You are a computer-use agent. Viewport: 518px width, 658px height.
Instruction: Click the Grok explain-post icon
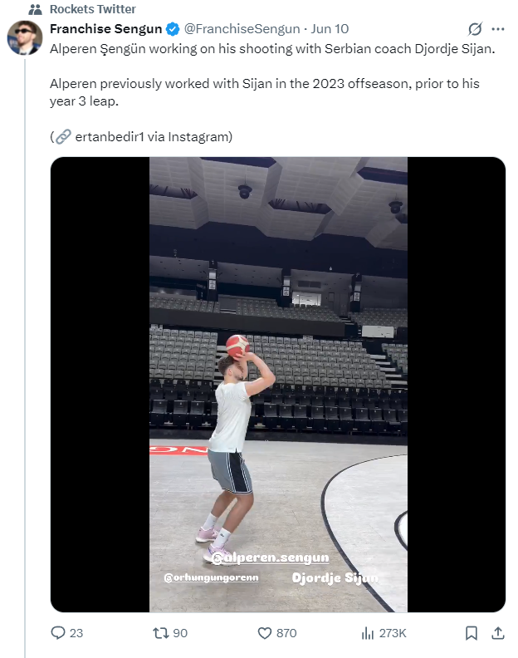coord(475,29)
